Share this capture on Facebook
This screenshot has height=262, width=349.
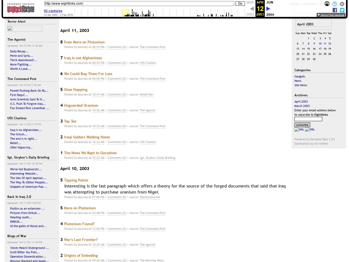pos(335,10)
